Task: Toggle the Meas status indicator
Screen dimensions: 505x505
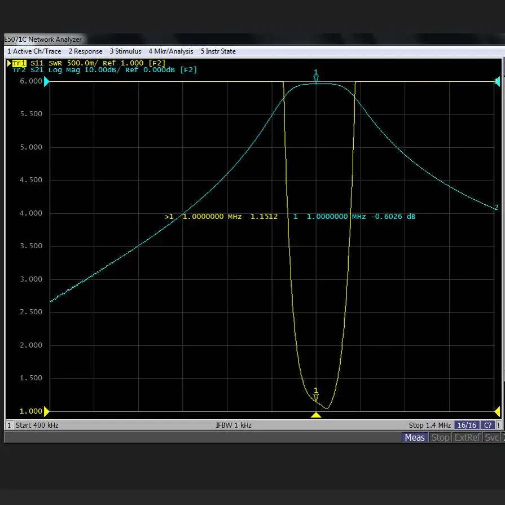Action: coord(415,437)
